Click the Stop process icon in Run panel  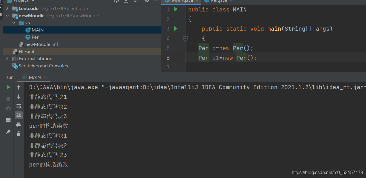pos(8,99)
